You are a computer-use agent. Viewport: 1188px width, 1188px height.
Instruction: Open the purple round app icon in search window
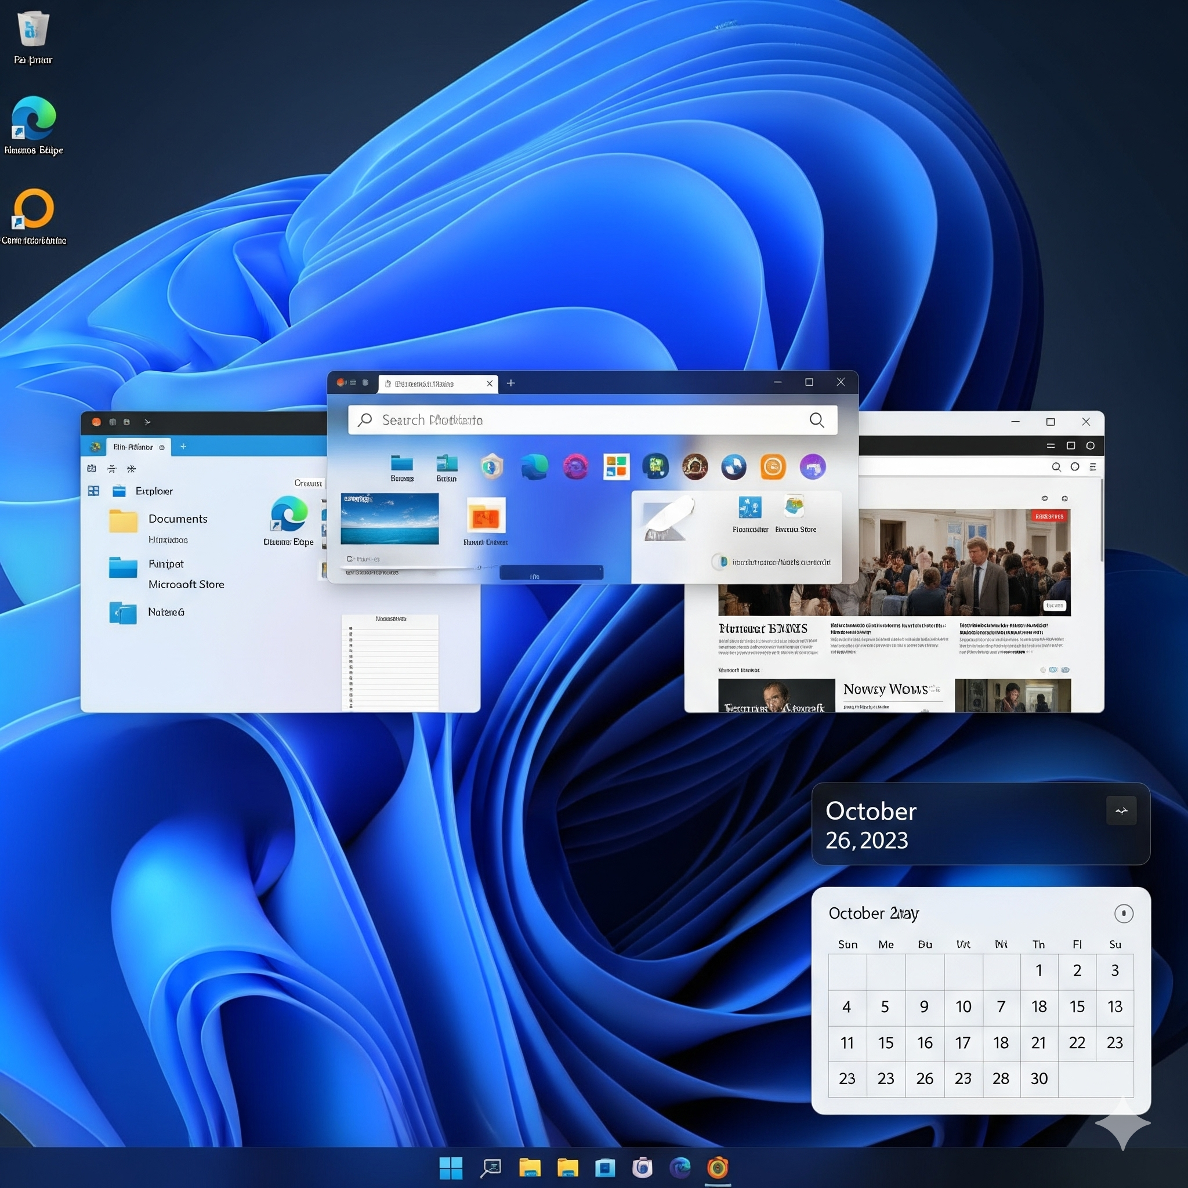point(812,467)
